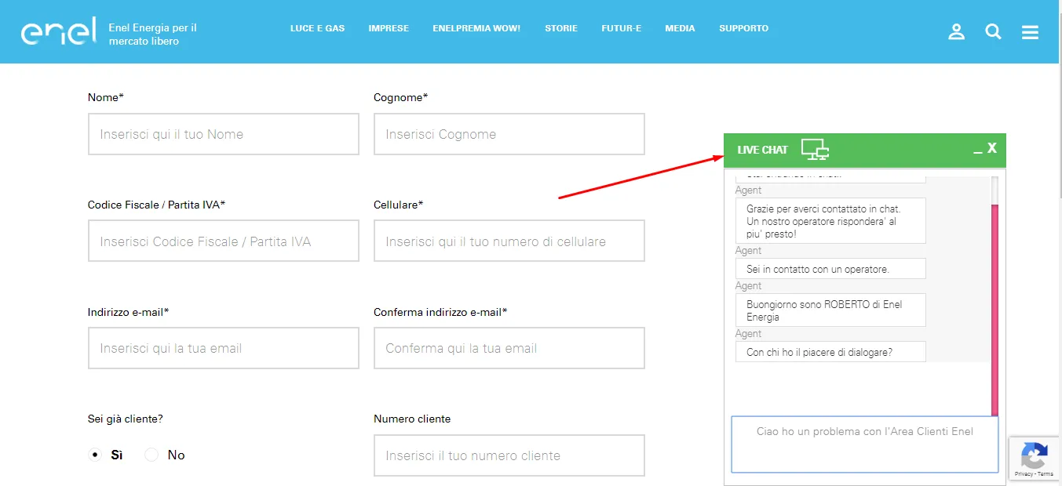This screenshot has width=1062, height=486.
Task: Click 'Enel Energia per il mercato libero' text
Action: point(153,34)
